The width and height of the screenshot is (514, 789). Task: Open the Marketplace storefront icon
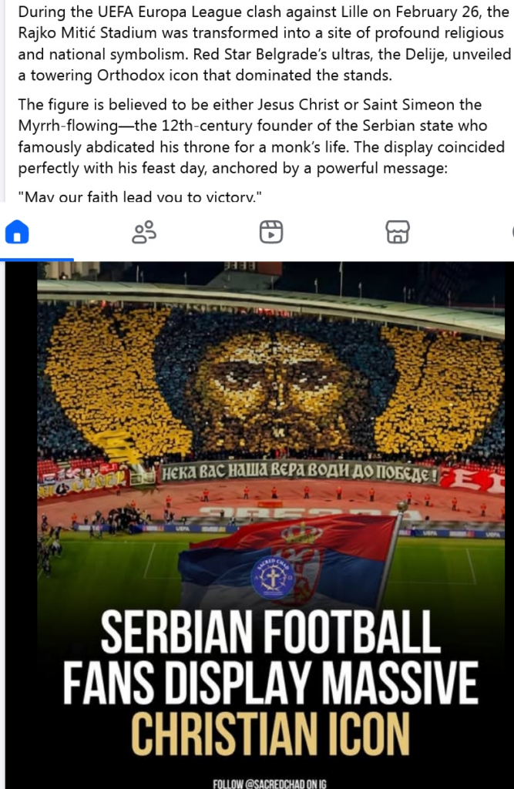pos(398,233)
